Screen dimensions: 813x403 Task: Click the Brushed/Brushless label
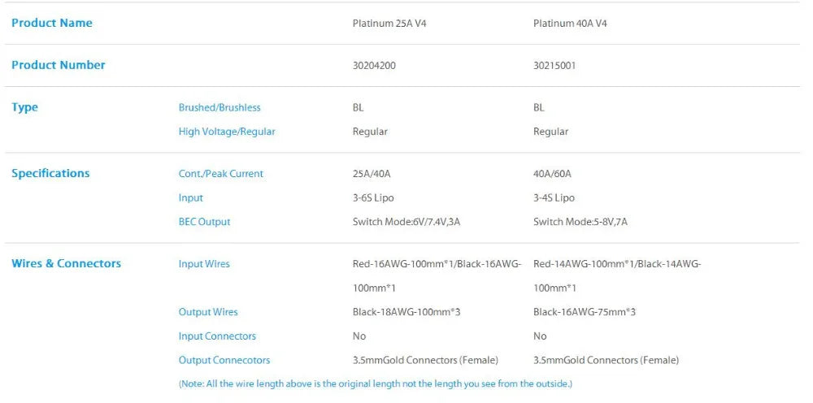(220, 107)
